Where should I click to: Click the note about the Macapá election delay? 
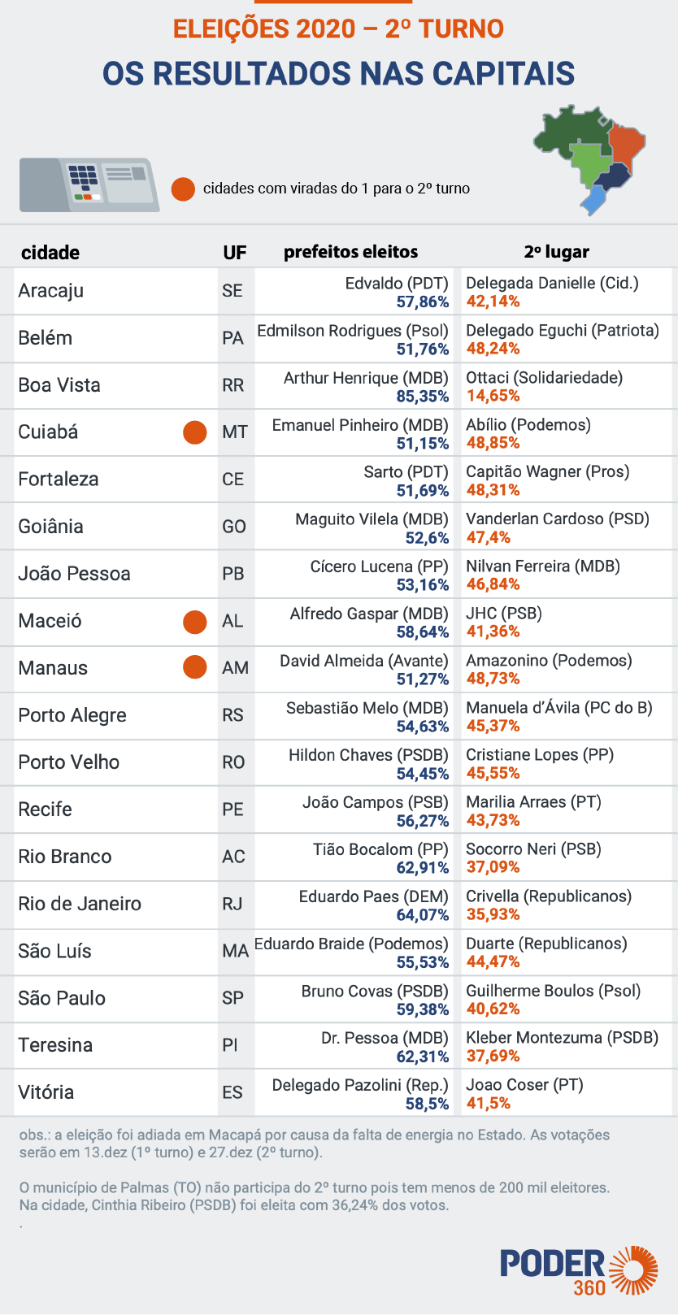315,1143
